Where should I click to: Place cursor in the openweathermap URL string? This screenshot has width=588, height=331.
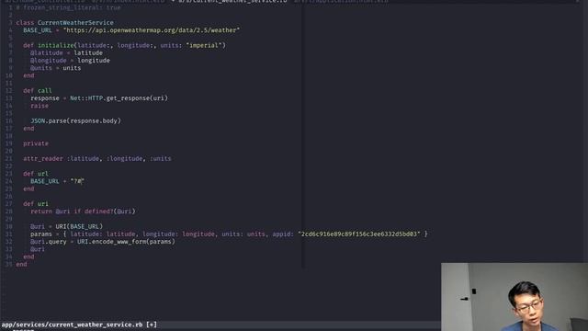[152, 30]
